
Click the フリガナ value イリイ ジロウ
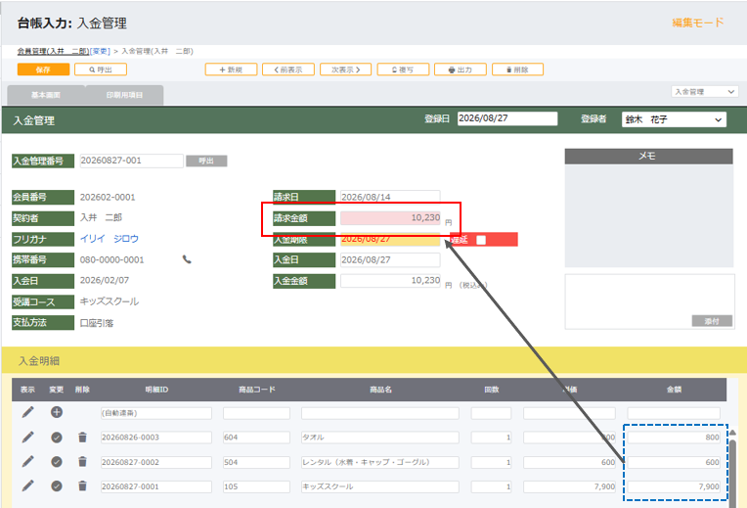coord(110,239)
